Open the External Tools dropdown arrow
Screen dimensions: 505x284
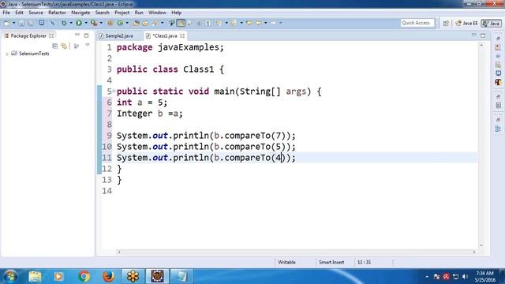coord(101,23)
